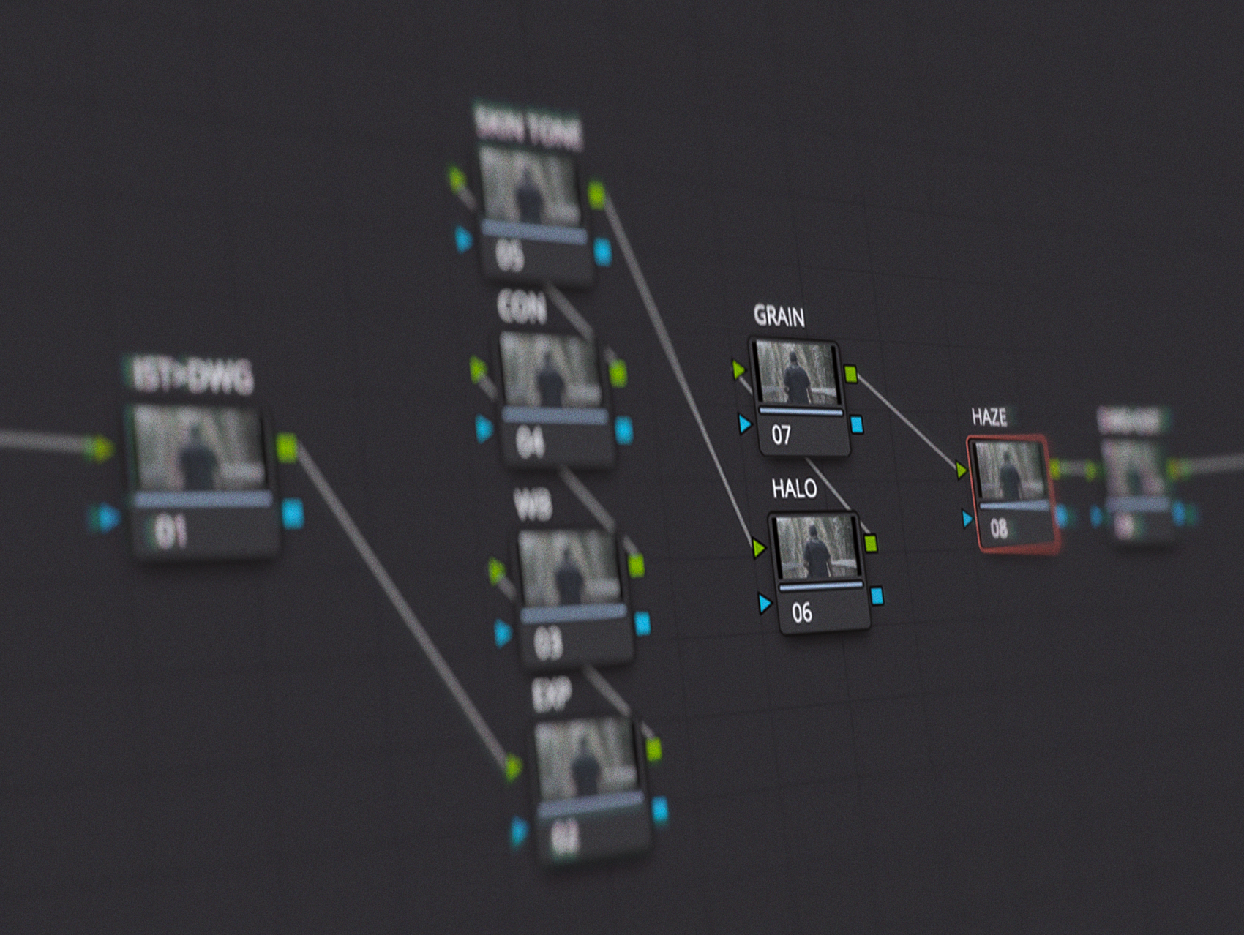
Task: Click green RGB output square of HALO node
Action: coord(870,544)
